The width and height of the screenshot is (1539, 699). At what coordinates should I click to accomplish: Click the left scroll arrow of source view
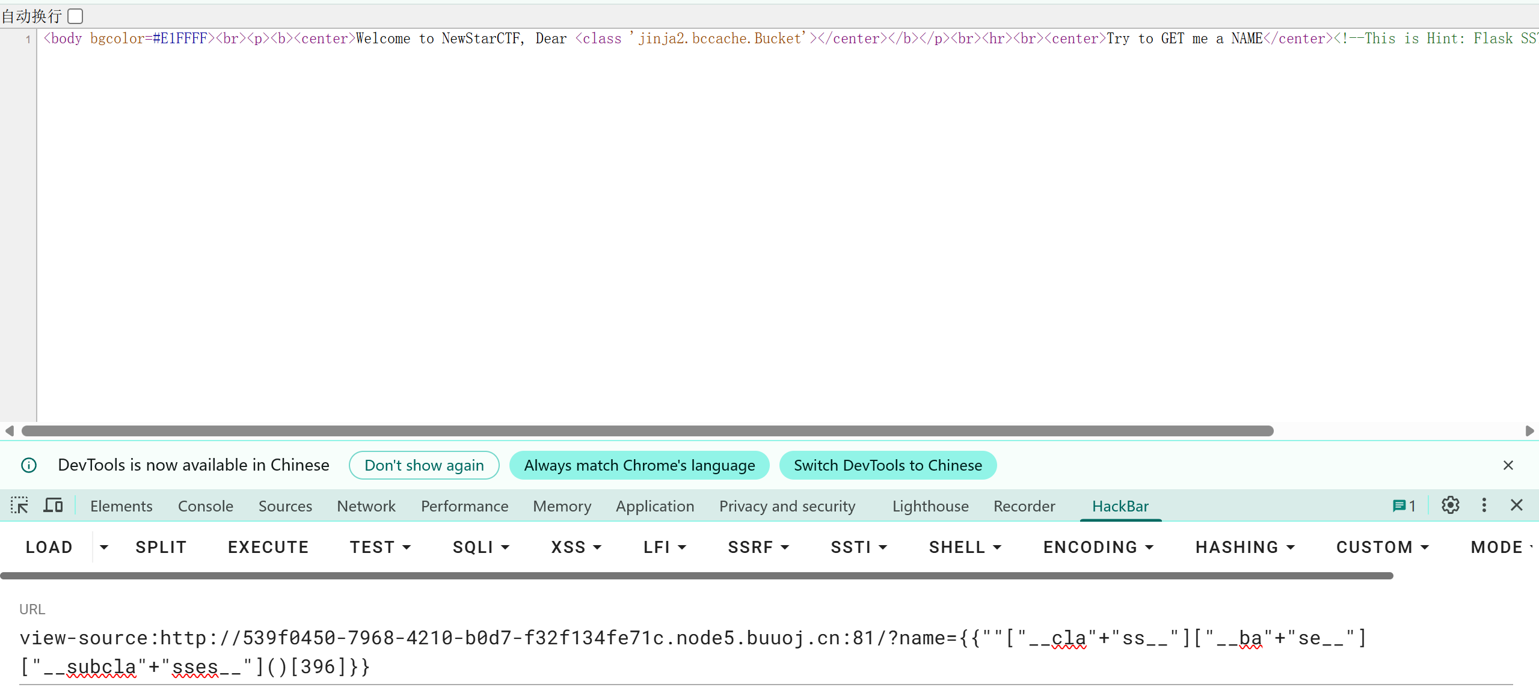pos(9,431)
